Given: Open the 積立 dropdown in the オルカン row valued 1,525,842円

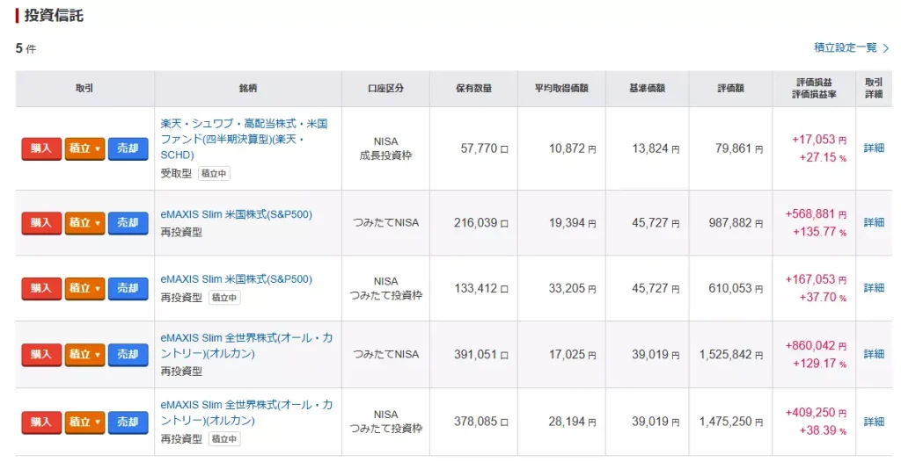Looking at the screenshot, I should pyautogui.click(x=84, y=355).
